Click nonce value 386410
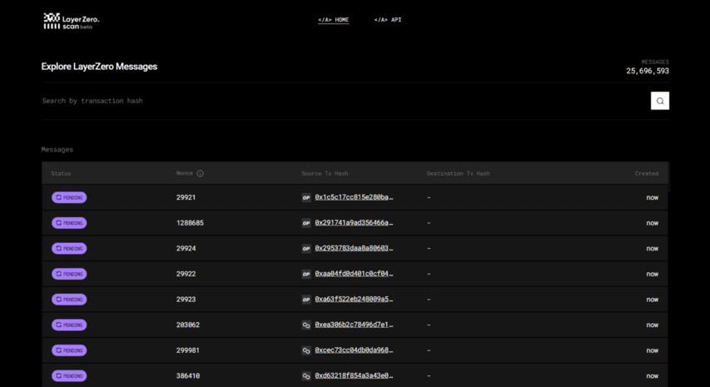This screenshot has height=387, width=710. 188,375
